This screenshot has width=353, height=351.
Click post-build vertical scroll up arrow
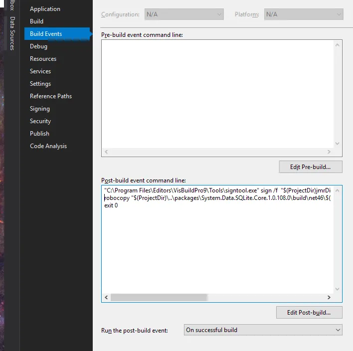[337, 190]
